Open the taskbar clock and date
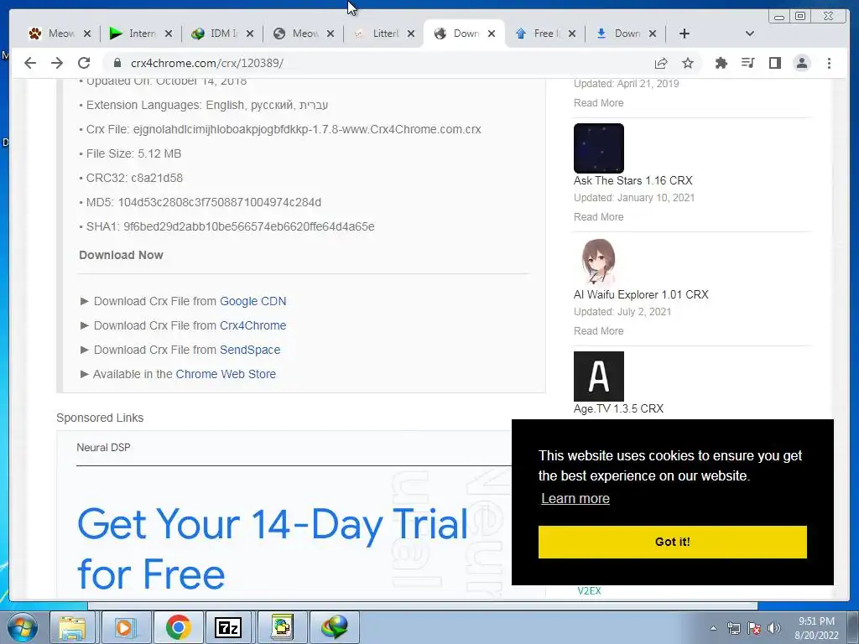 (x=816, y=628)
